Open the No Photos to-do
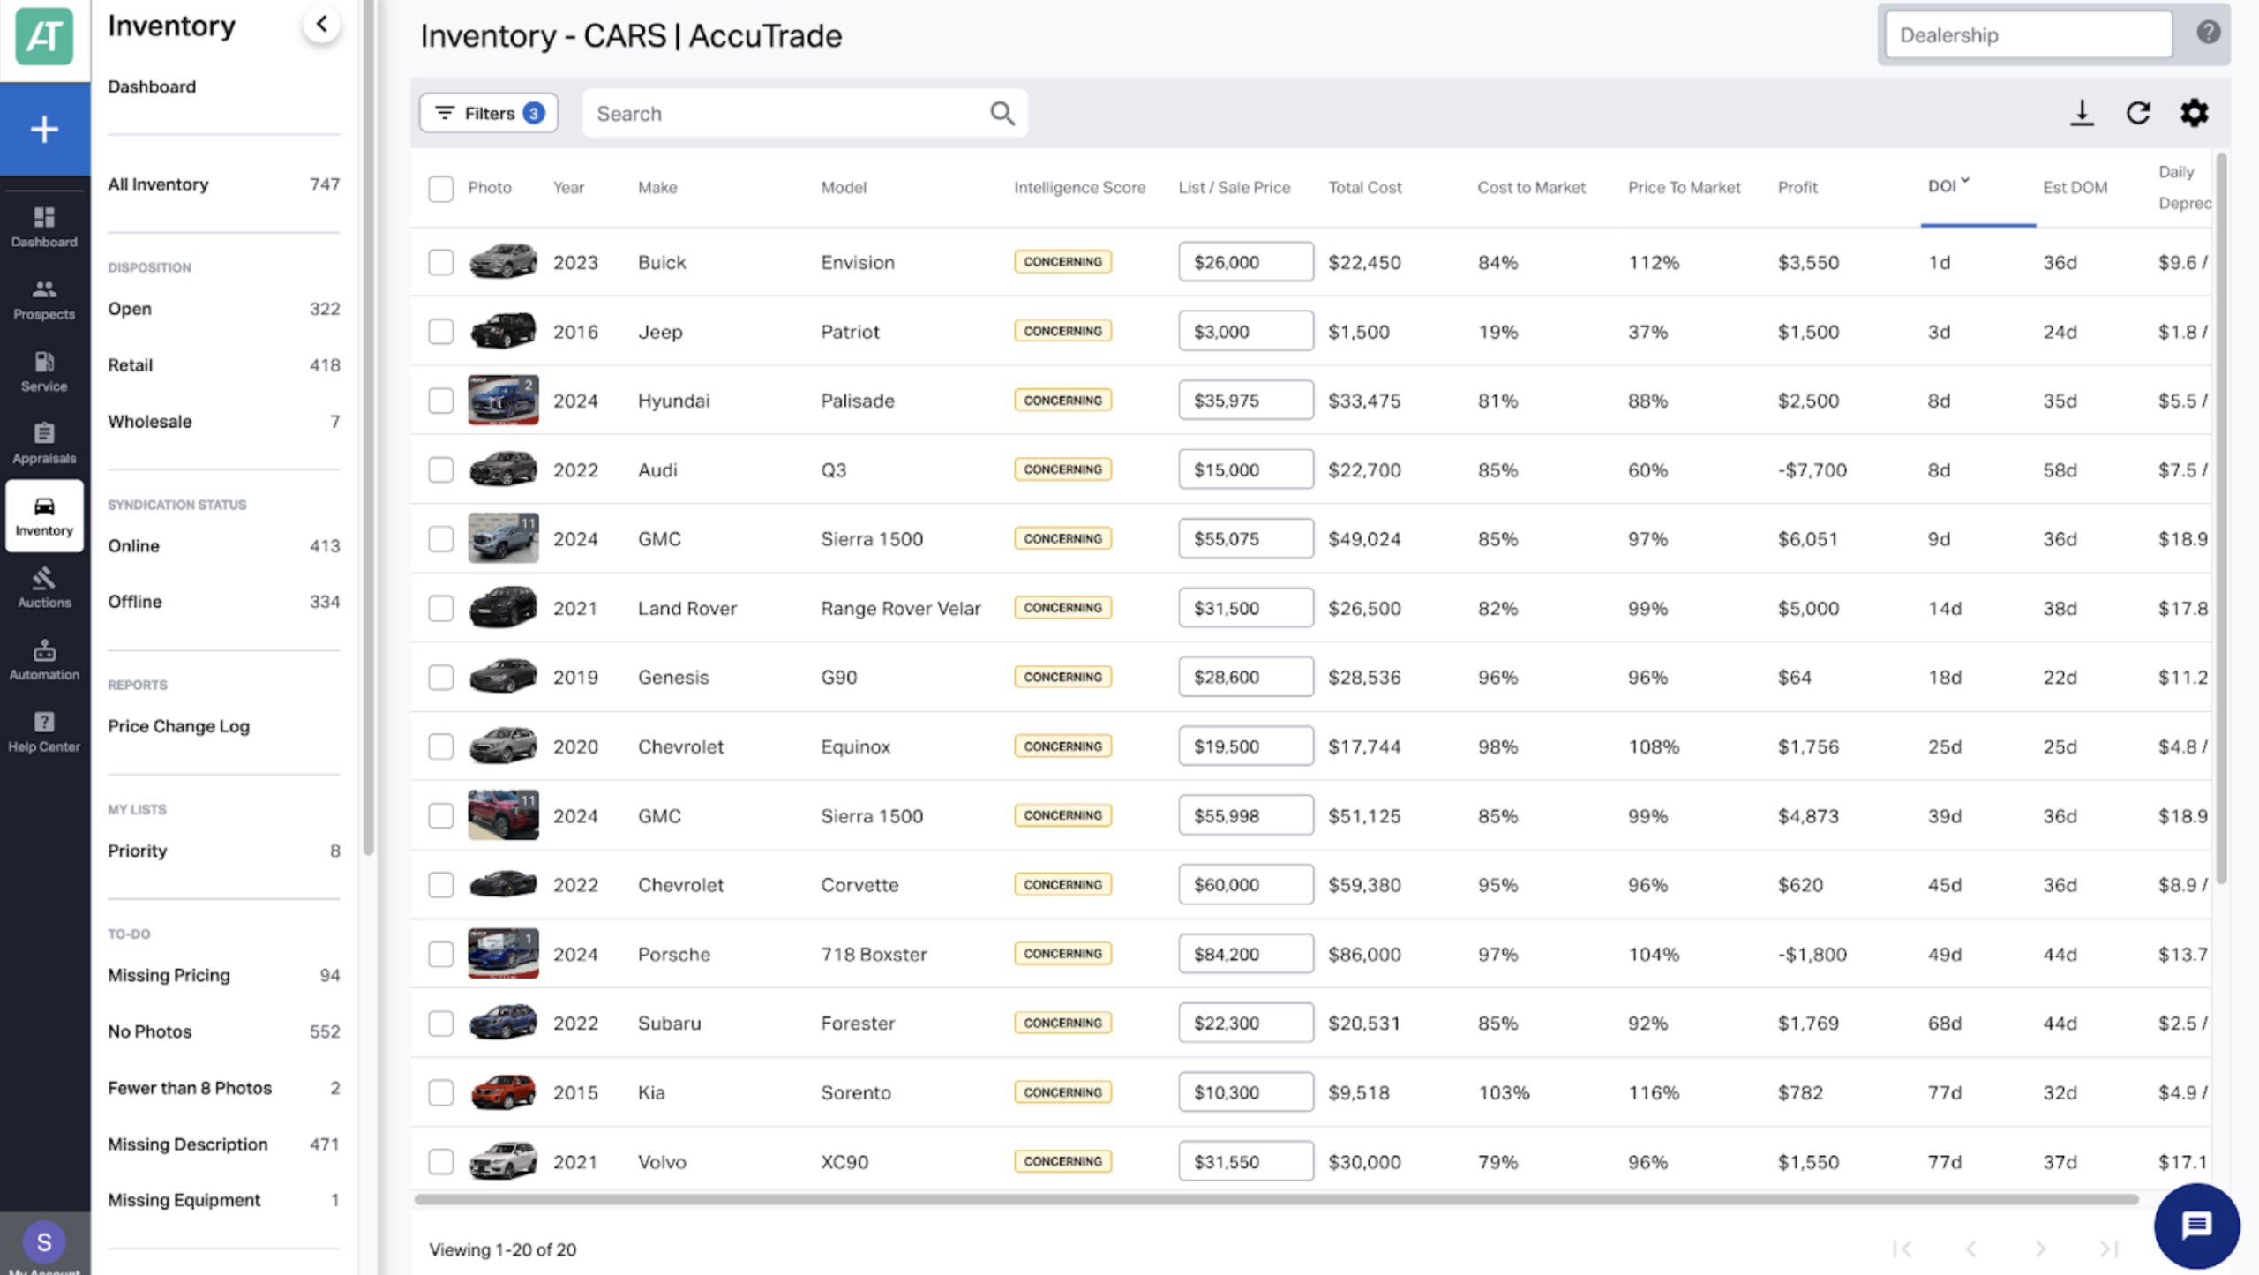2259x1275 pixels. (223, 1031)
